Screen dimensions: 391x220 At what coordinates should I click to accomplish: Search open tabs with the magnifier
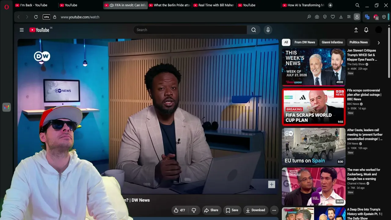(357, 5)
